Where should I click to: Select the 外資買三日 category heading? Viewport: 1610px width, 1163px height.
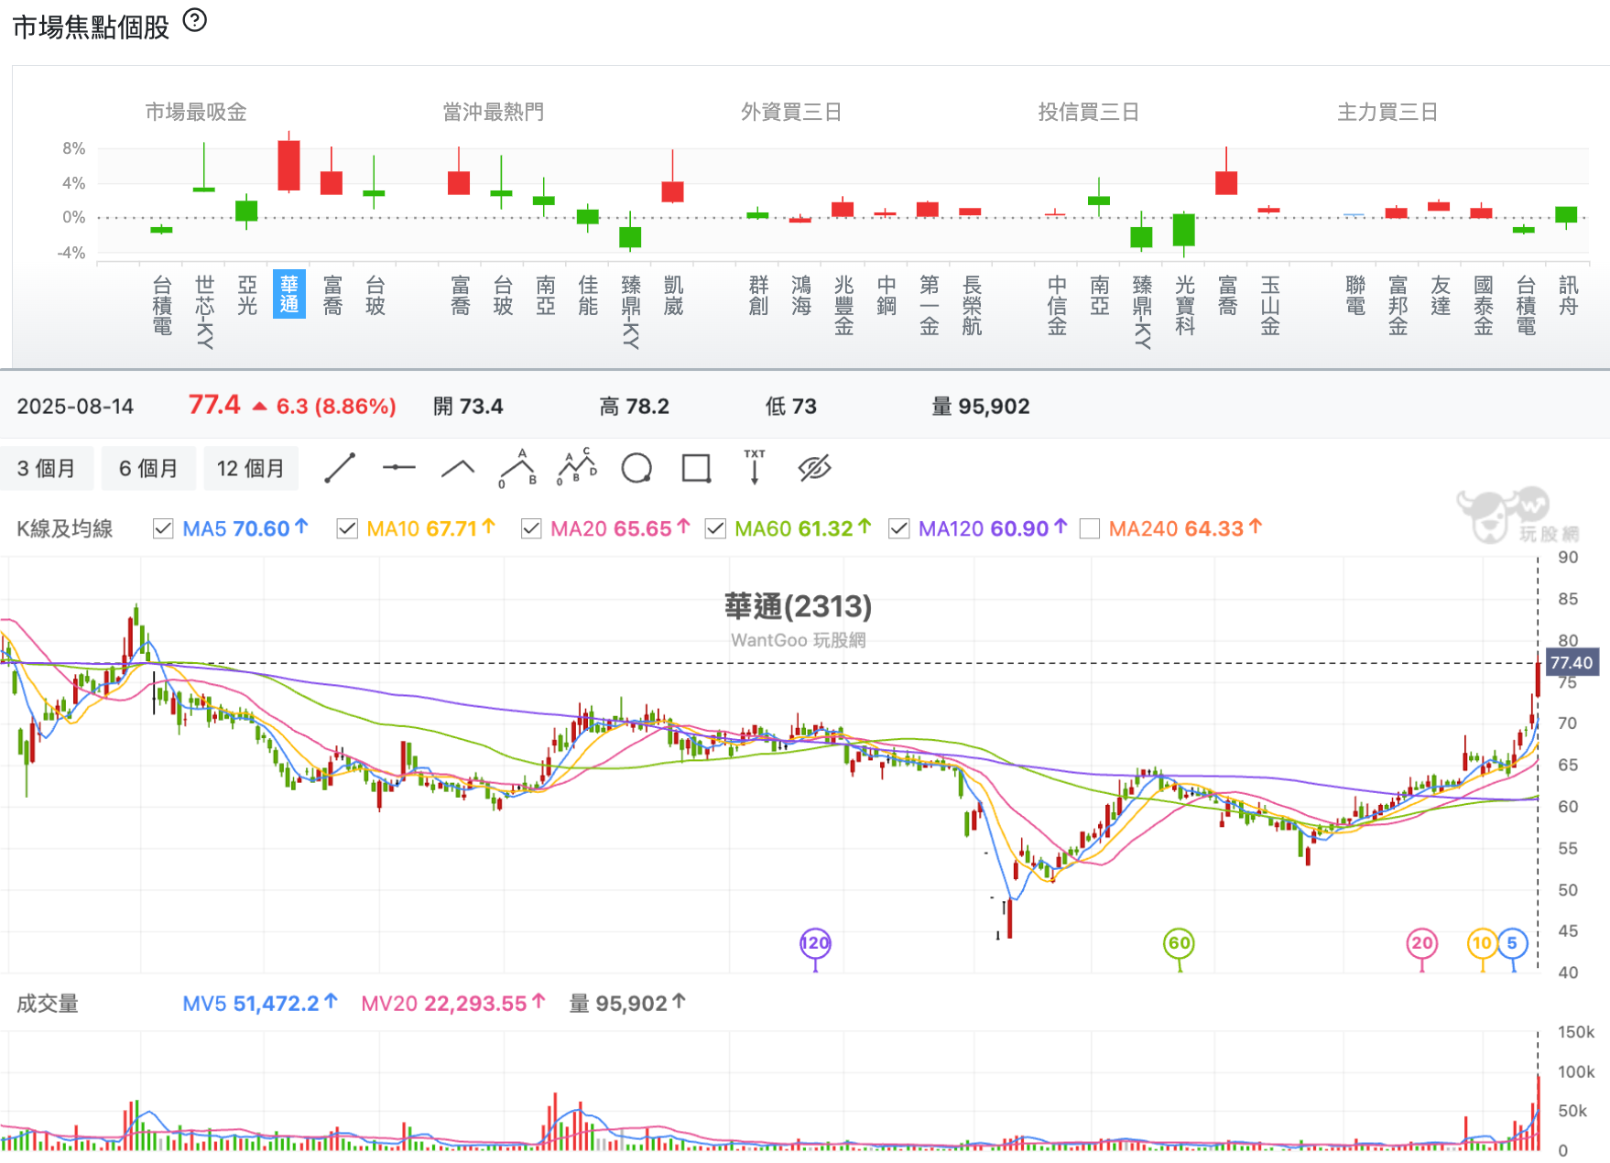click(791, 112)
